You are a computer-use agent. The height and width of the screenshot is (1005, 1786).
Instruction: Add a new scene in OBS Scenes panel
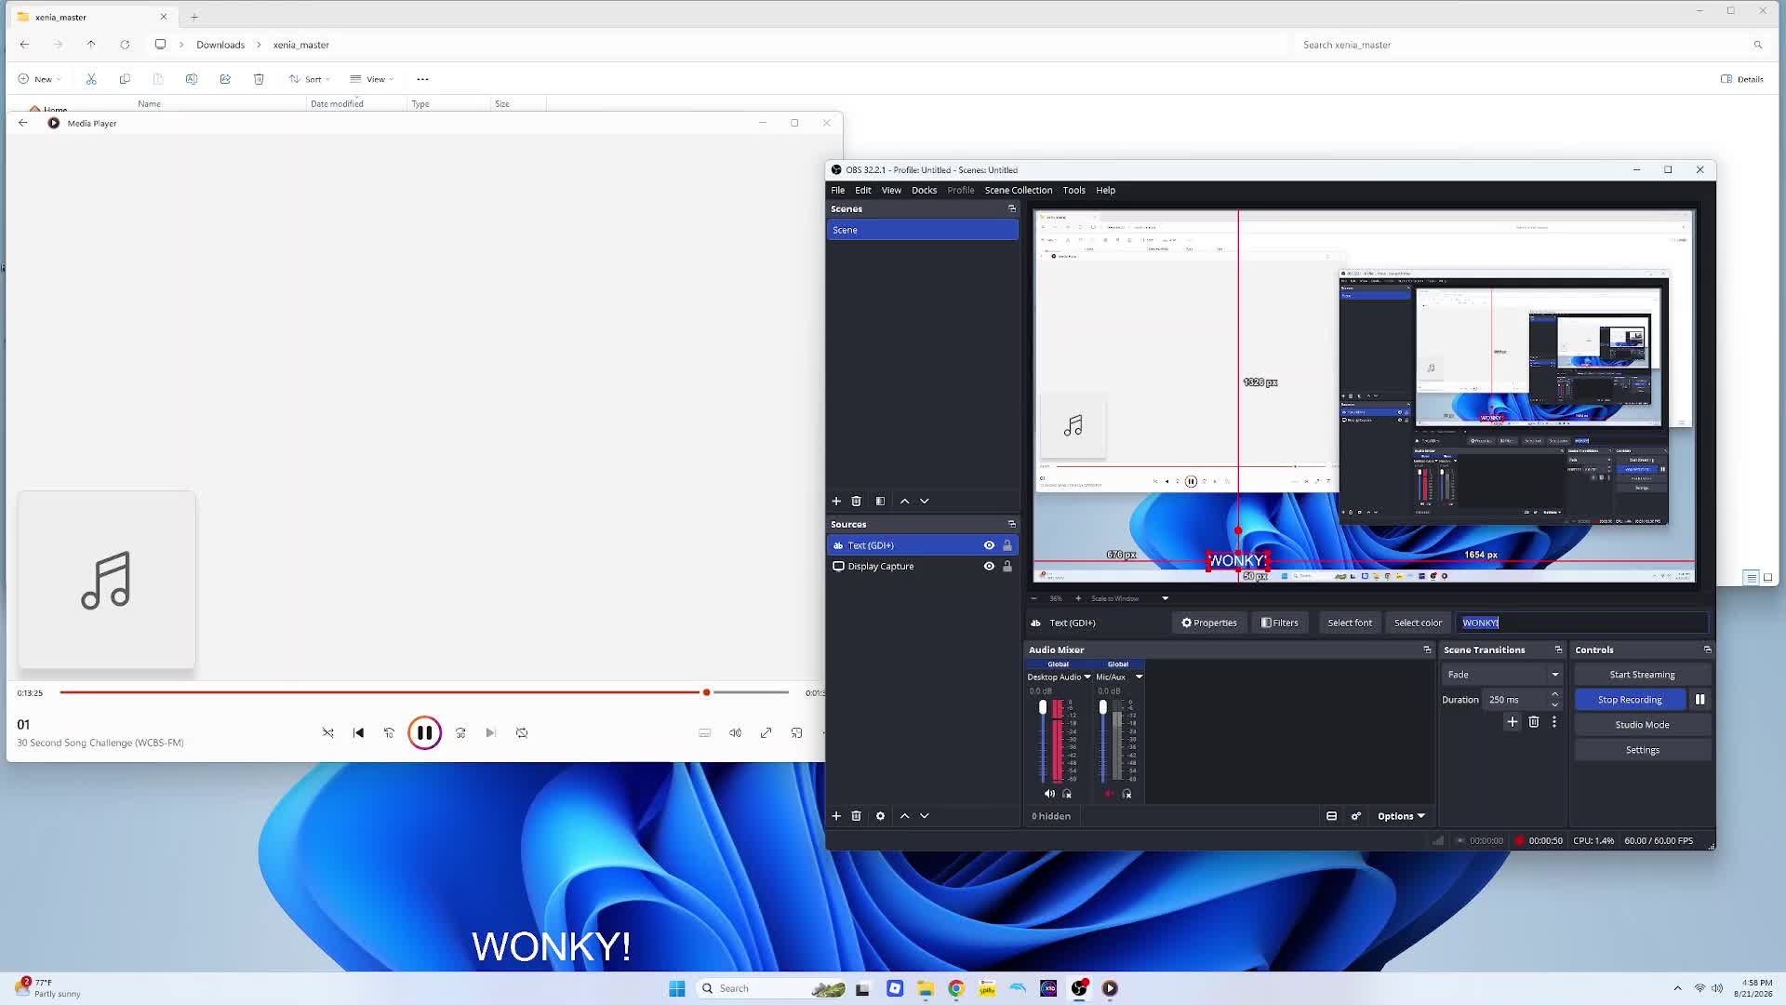tap(836, 501)
